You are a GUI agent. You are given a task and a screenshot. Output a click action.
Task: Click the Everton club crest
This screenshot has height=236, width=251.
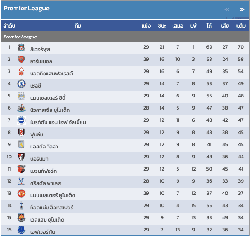point(21,230)
